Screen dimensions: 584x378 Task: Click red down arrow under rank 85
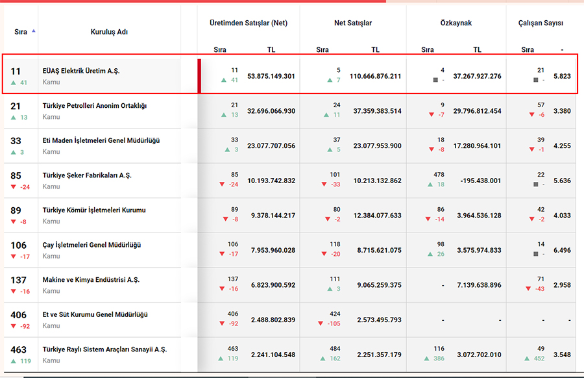point(14,187)
